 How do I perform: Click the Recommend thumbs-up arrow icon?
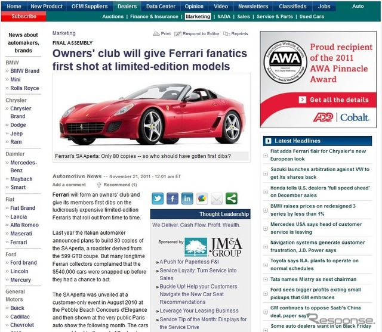coord(99,185)
